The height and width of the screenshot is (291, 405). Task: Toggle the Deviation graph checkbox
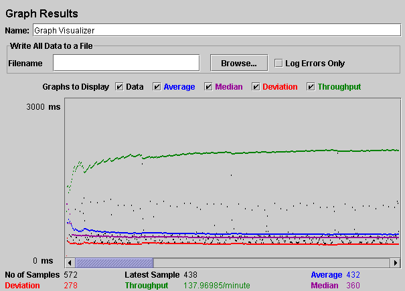pos(256,87)
